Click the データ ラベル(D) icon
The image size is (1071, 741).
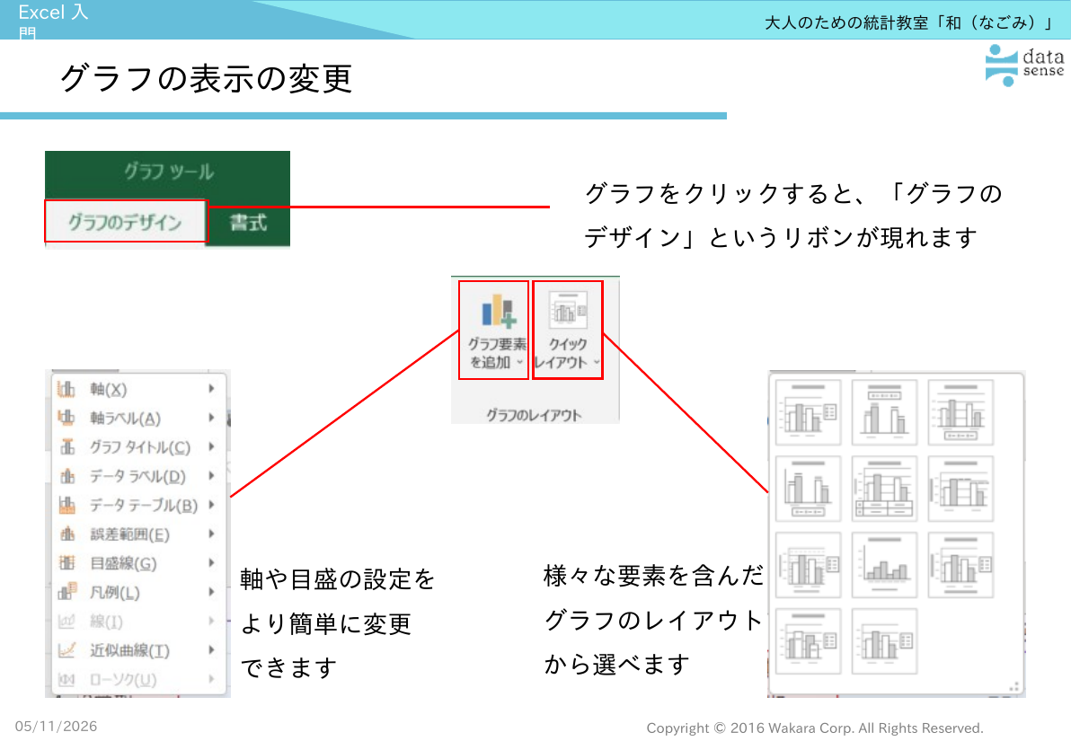[x=66, y=475]
